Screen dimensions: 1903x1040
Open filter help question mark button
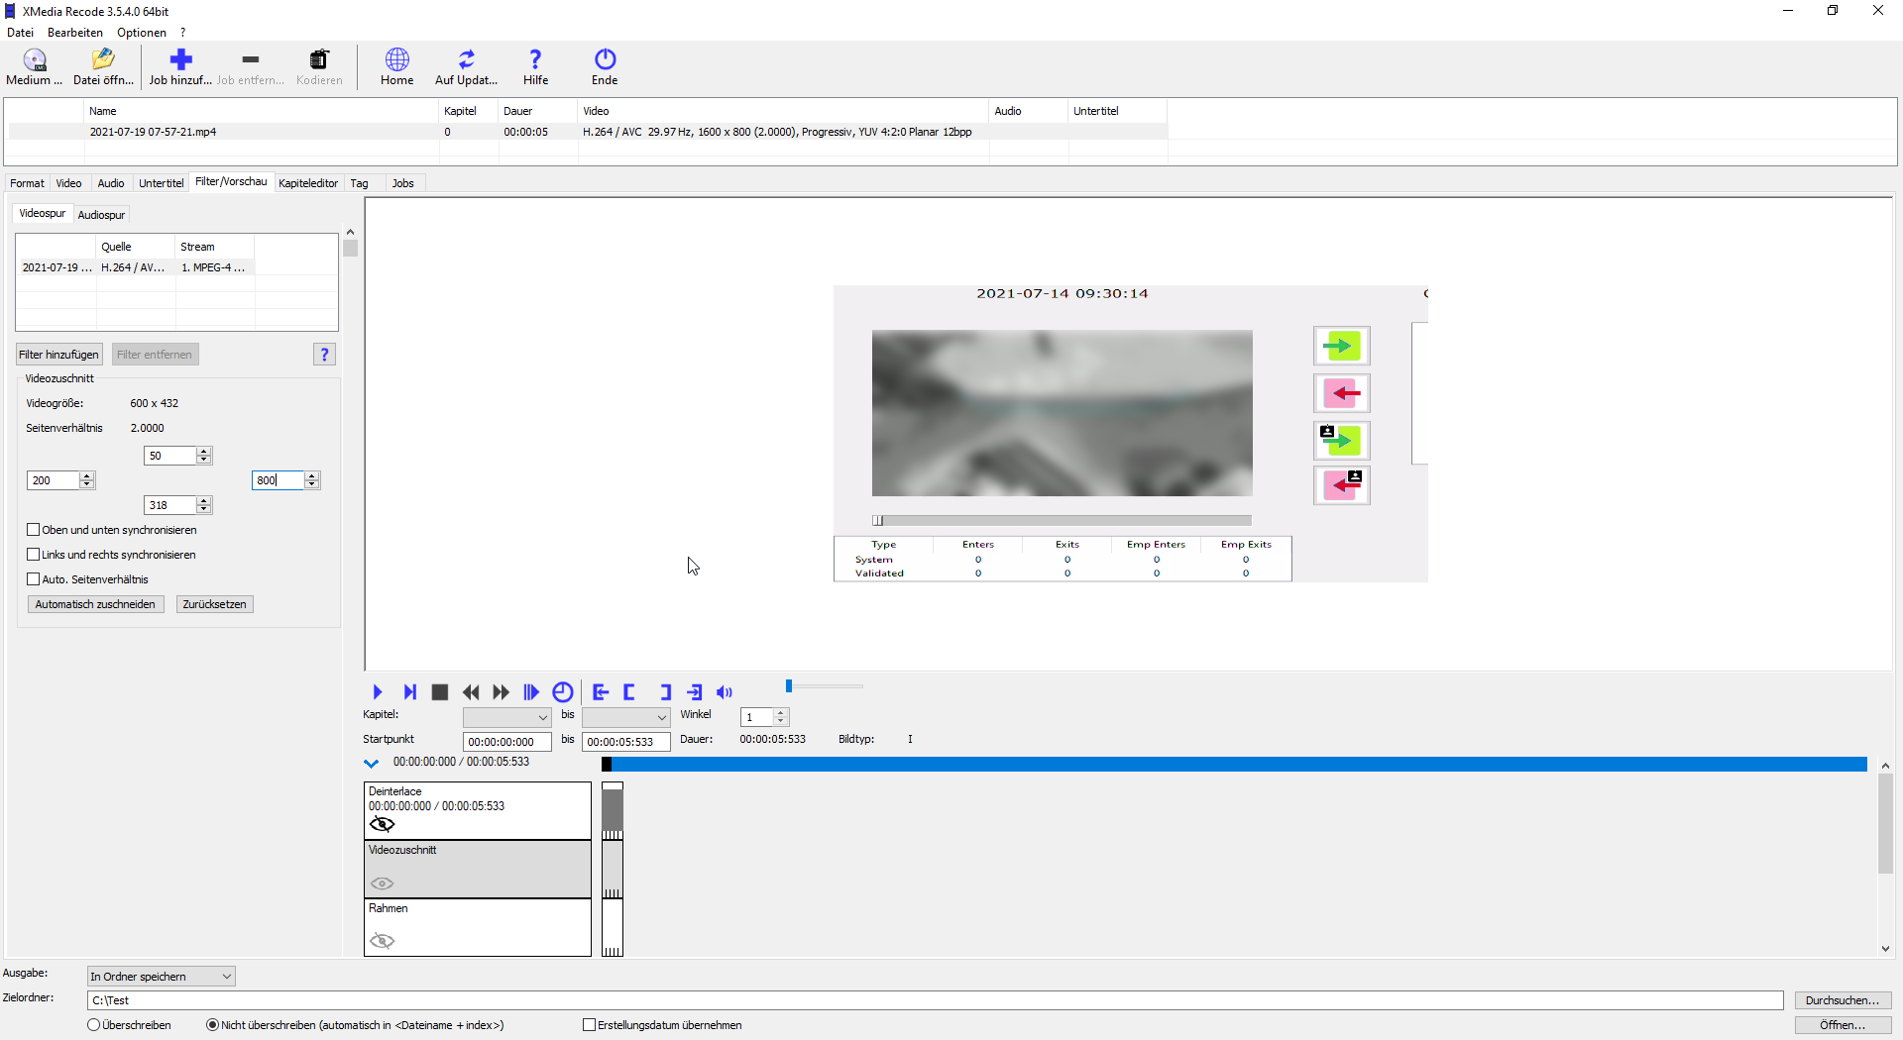(324, 355)
